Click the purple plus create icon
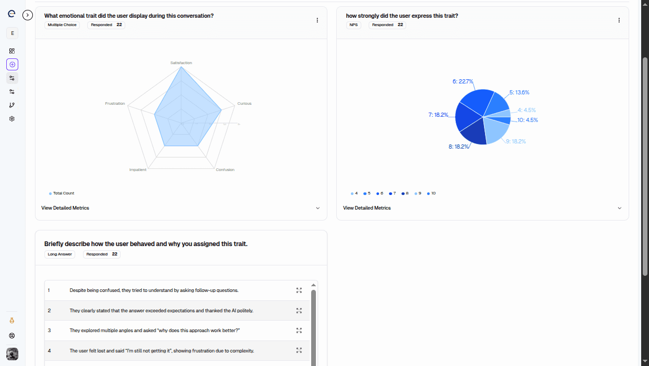This screenshot has width=649, height=366. point(12,65)
